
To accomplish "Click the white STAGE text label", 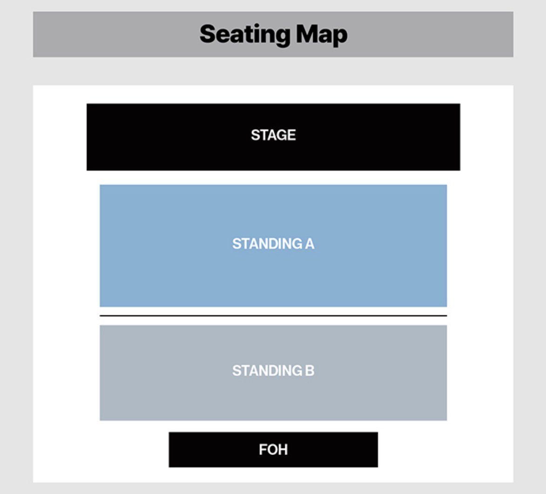I will point(273,135).
